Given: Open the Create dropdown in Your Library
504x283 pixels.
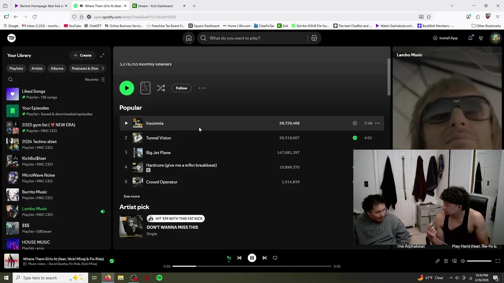Looking at the screenshot, I should pos(82,55).
